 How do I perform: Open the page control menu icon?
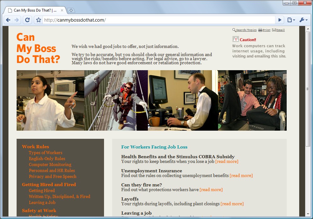[x=291, y=20]
